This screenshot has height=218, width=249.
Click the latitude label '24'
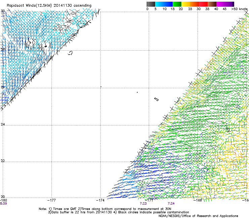[x=3, y=124]
